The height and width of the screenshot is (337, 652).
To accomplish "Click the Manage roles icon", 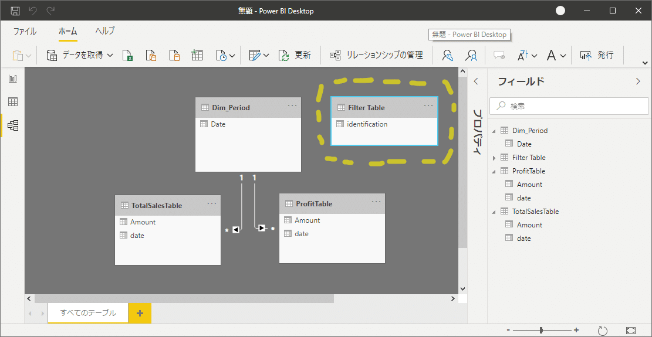I will pos(448,56).
